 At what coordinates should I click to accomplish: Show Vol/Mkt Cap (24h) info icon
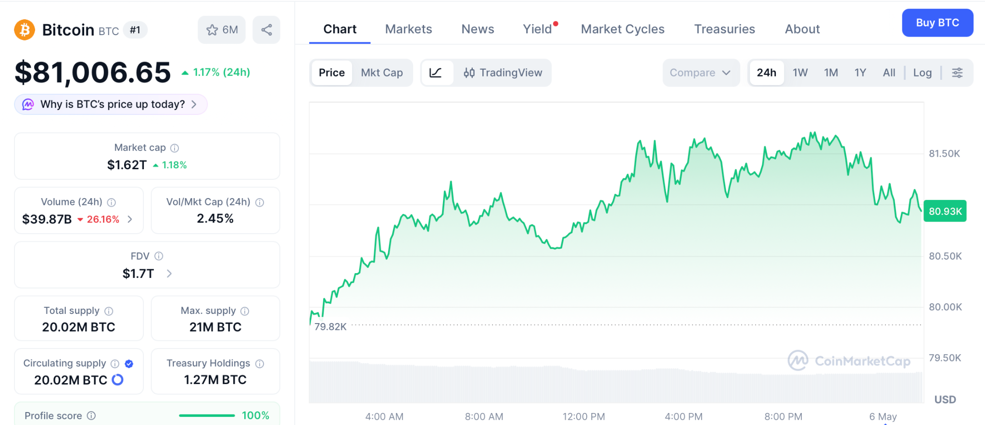point(260,202)
